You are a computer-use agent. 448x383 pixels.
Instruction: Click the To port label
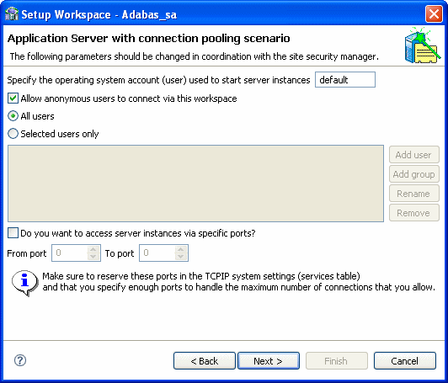point(120,253)
